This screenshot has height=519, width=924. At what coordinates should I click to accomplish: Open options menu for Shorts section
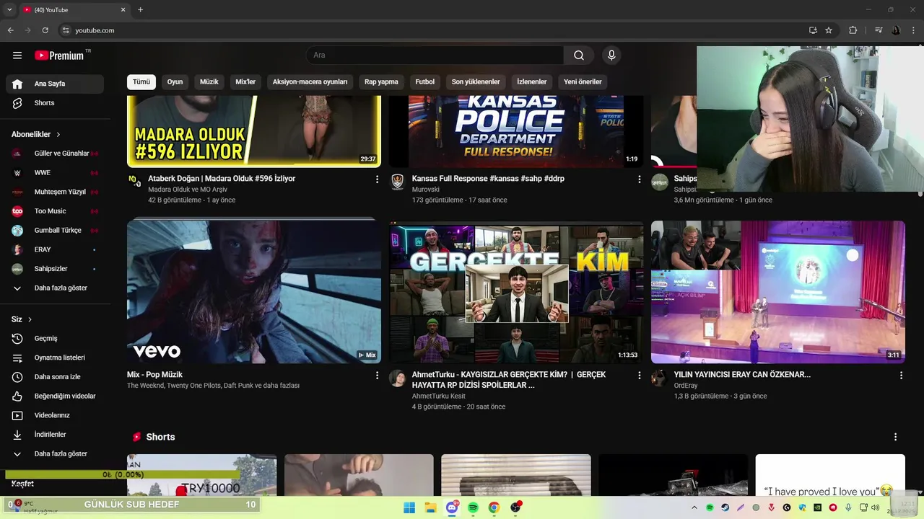[896, 437]
